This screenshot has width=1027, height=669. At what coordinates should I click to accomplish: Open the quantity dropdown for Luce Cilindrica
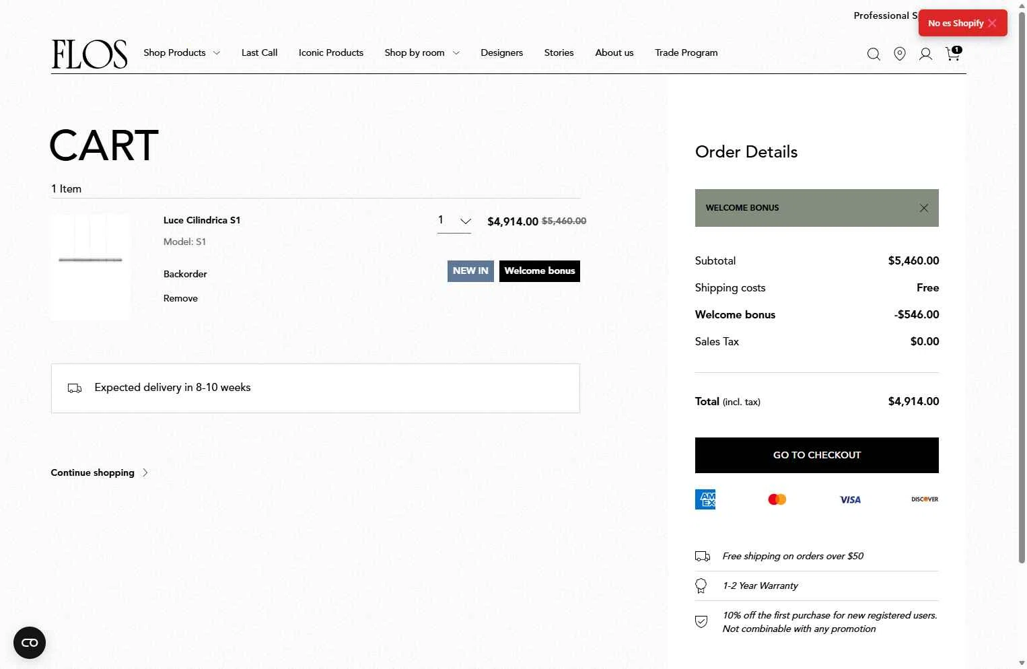click(454, 221)
